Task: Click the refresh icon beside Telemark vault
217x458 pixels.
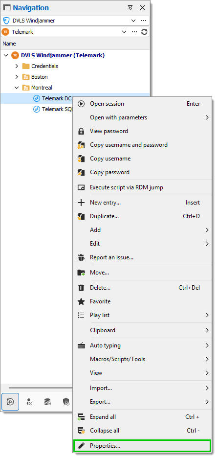Action: [144, 32]
